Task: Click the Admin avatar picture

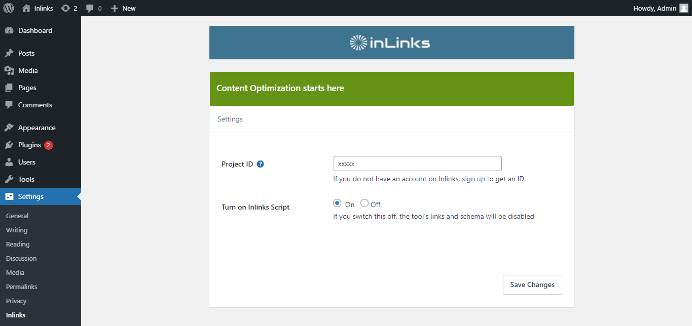Action: click(683, 8)
